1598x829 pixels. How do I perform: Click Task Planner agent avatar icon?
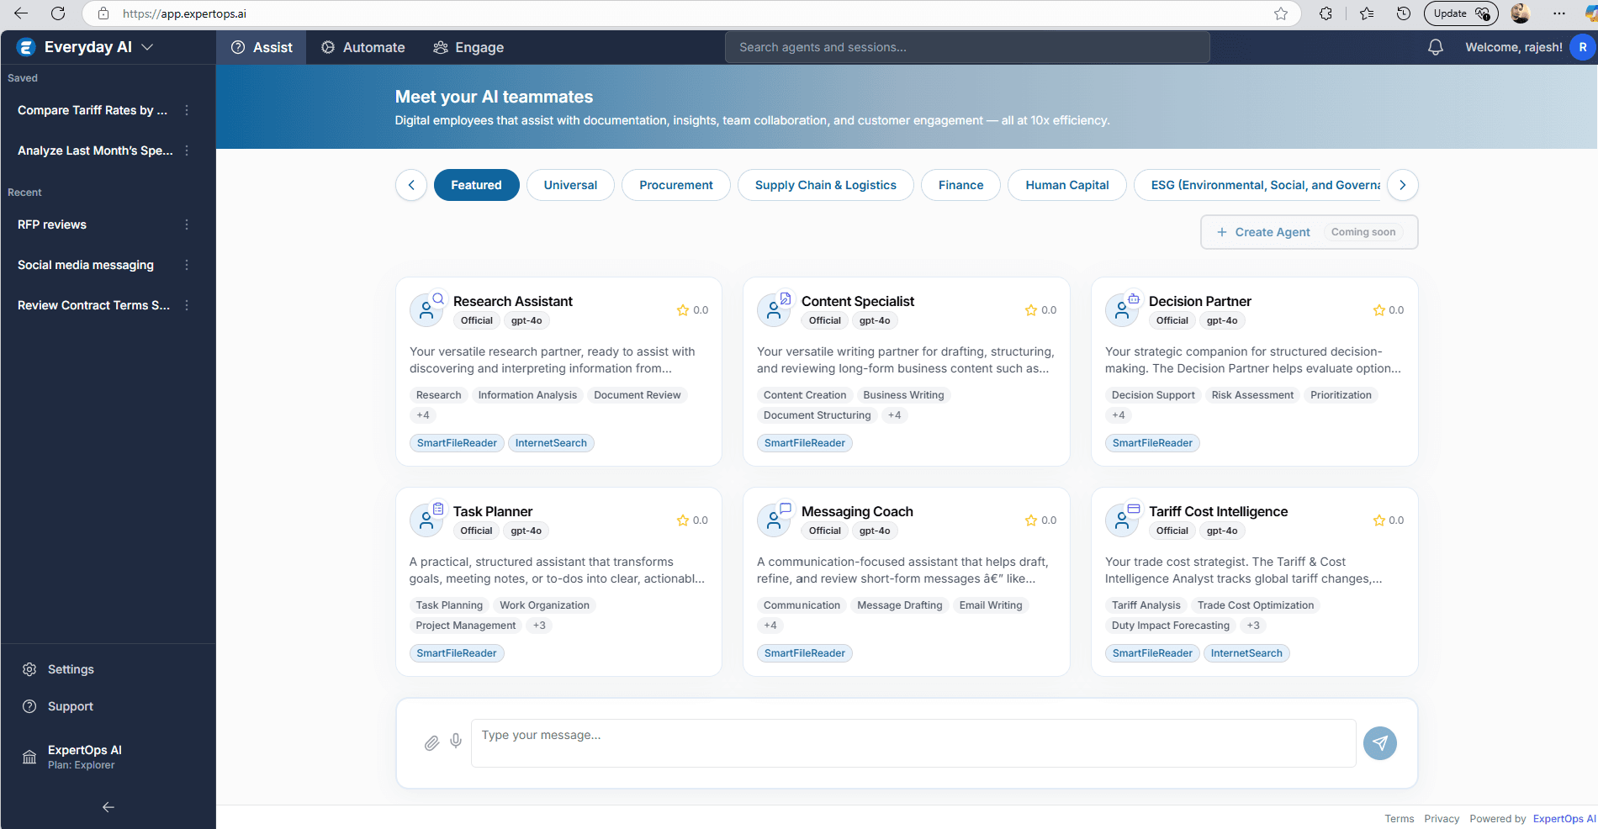426,520
